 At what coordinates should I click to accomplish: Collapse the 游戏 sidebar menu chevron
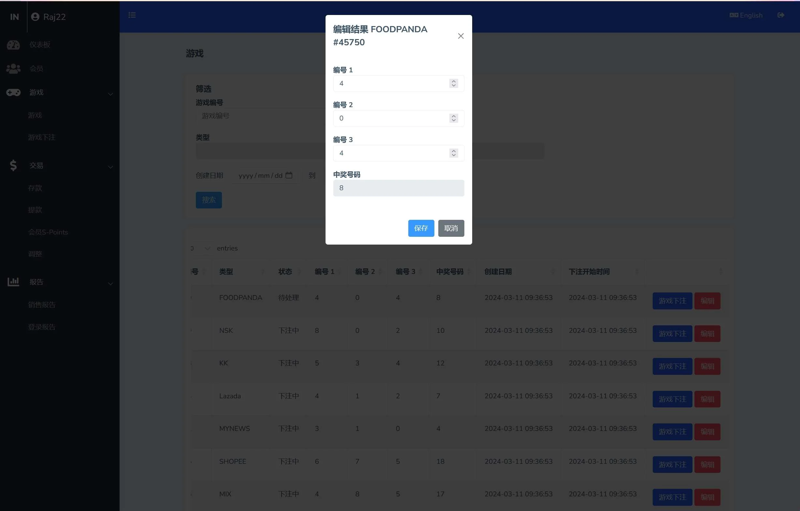[110, 94]
